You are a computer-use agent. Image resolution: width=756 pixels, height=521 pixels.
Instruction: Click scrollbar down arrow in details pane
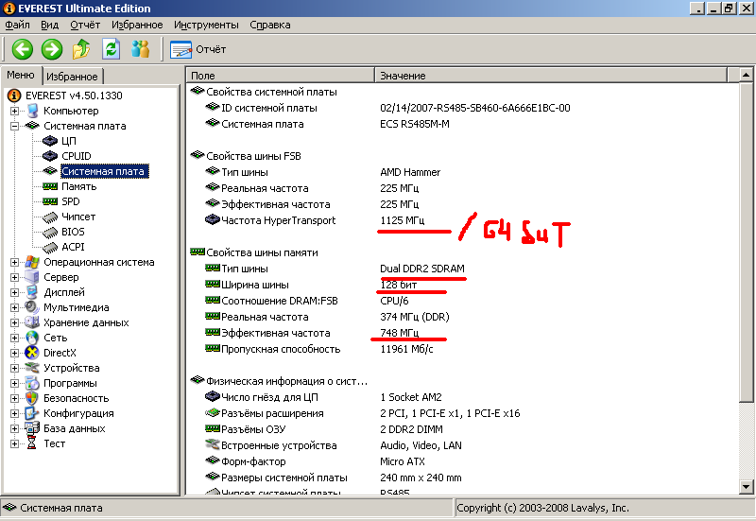(x=746, y=487)
